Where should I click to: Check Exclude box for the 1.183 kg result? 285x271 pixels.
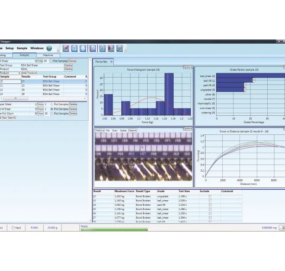pos(210,201)
